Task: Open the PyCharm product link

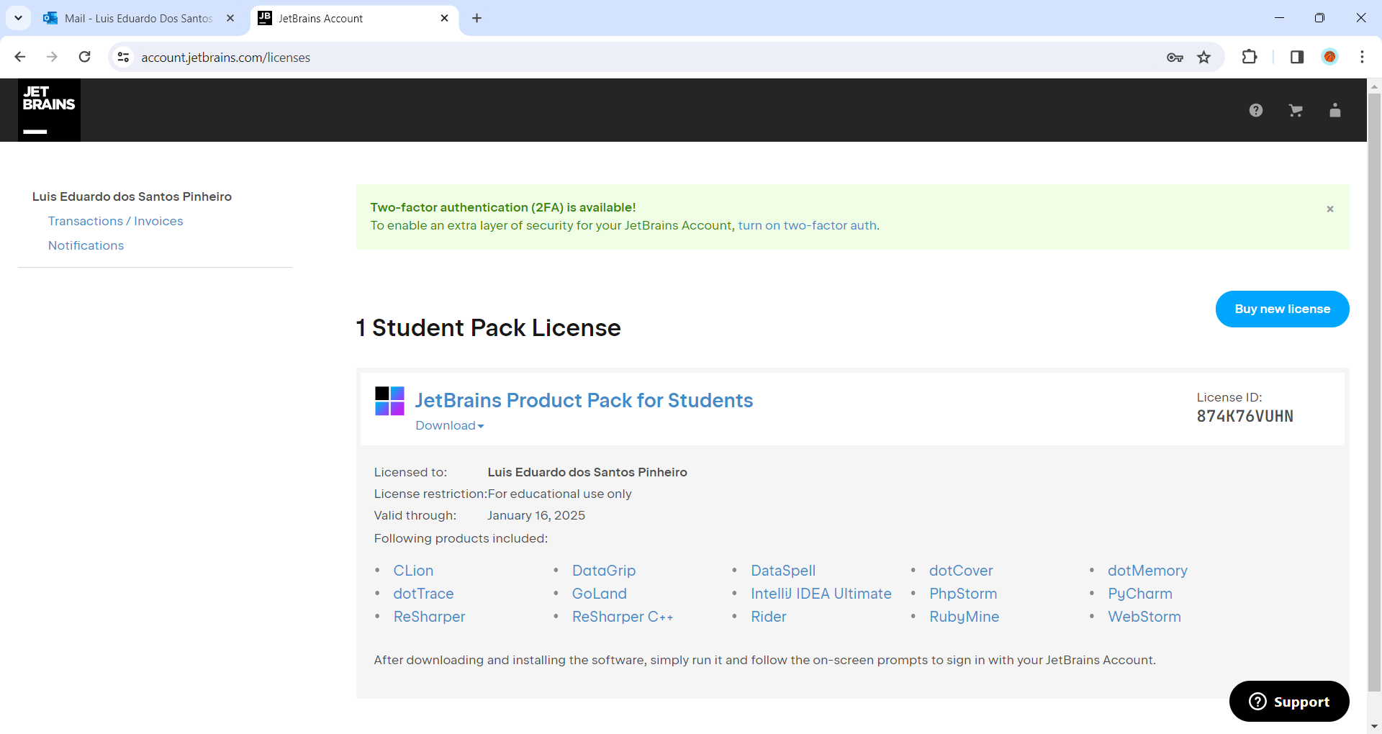Action: pos(1140,594)
